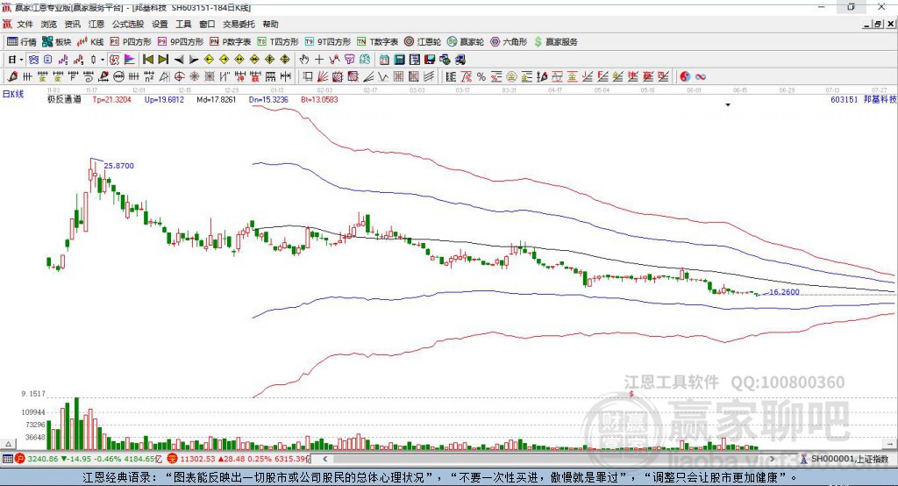Click the 25.8700 high price label
Image resolution: width=898 pixels, height=486 pixels.
(119, 166)
